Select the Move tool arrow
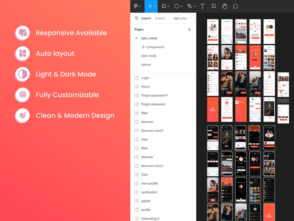 click(x=150, y=6)
